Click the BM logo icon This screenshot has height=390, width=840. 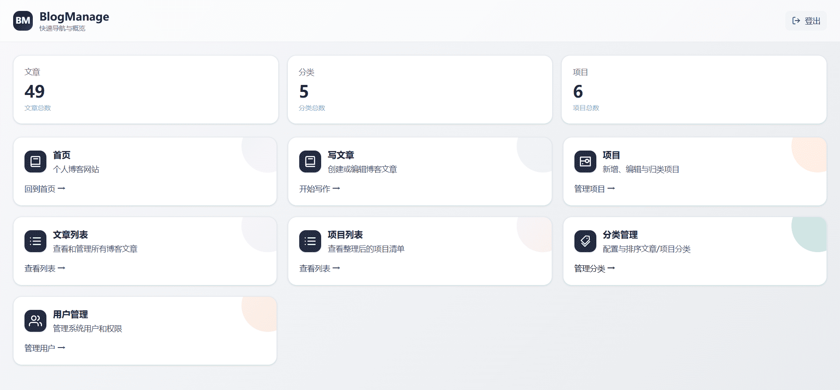coord(23,21)
